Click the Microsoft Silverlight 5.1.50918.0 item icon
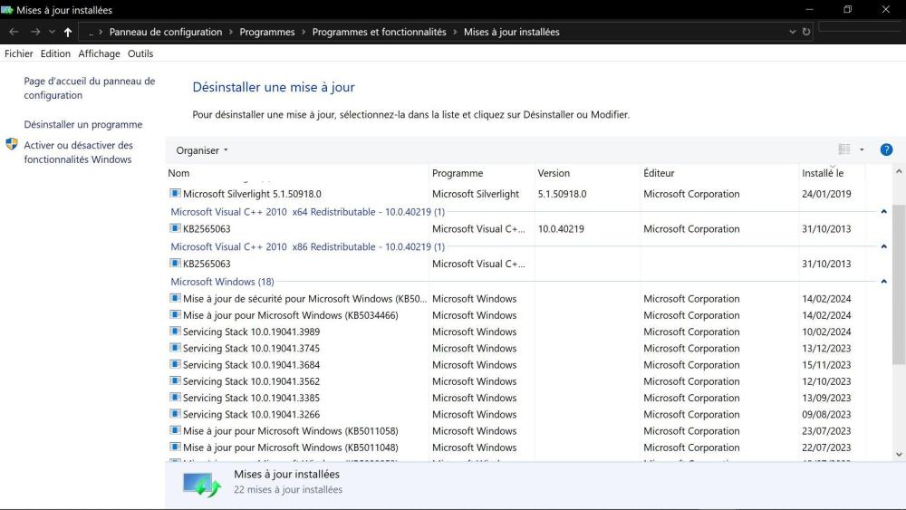Screen dimensions: 906x510 pyautogui.click(x=176, y=194)
